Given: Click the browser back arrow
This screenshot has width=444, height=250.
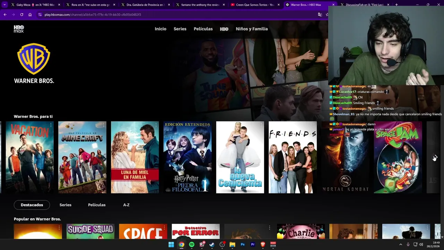Looking at the screenshot, I should (x=5, y=15).
